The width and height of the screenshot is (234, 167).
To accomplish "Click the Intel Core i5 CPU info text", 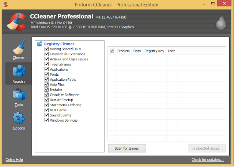I will (x=82, y=27).
